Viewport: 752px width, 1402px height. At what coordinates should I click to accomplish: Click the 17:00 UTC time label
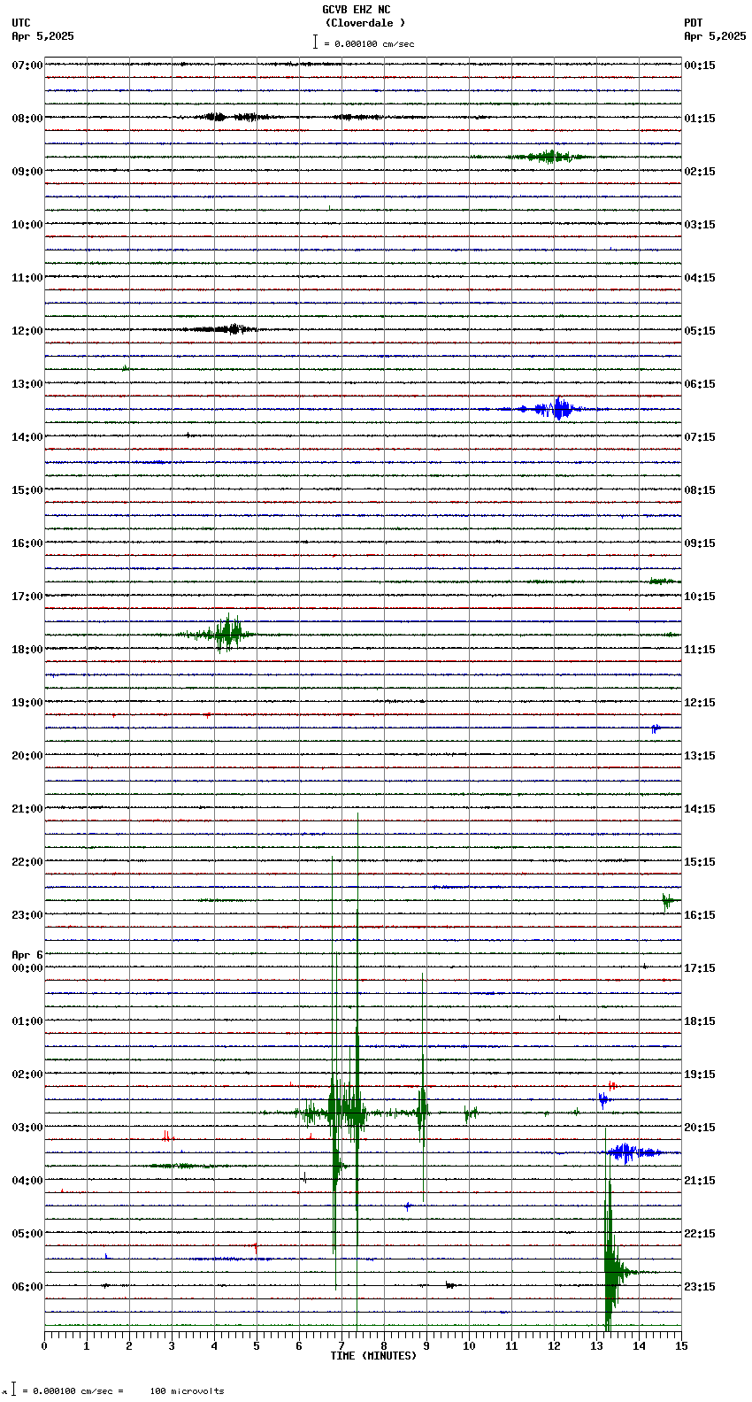click(x=27, y=597)
